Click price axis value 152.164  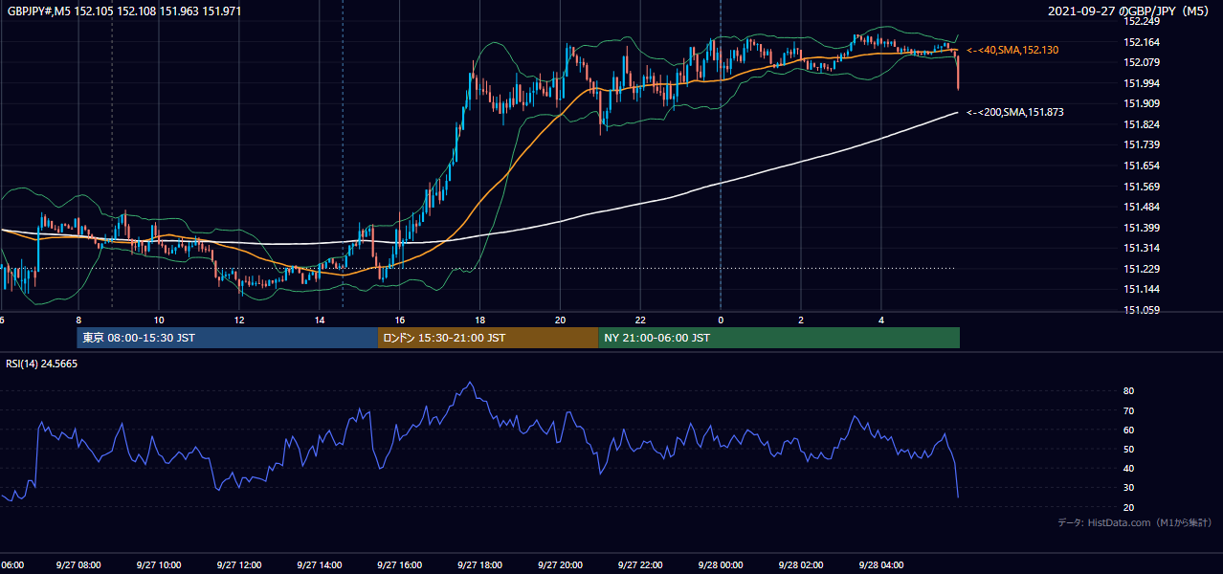point(1141,42)
